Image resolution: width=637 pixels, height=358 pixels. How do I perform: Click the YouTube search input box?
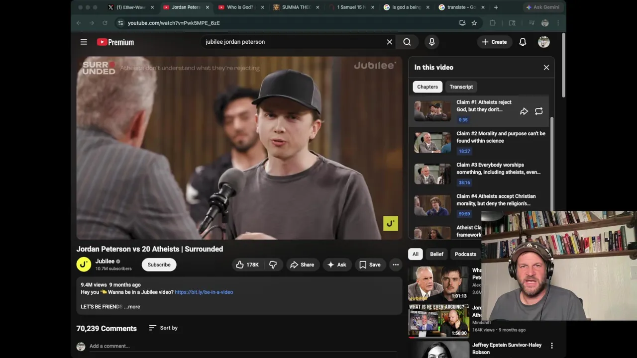pos(294,42)
